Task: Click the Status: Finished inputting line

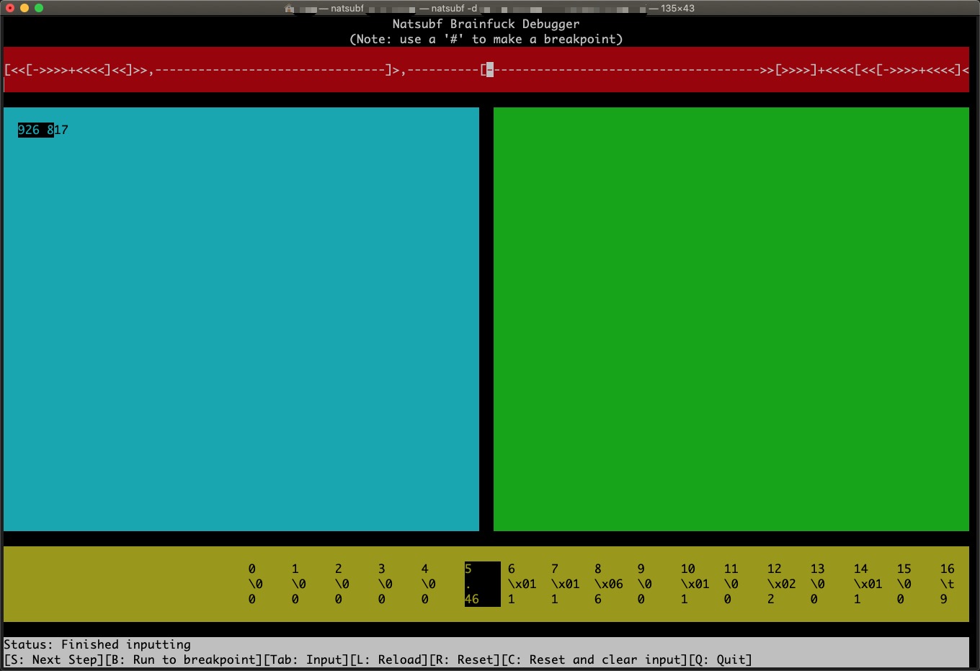Action: [x=97, y=644]
